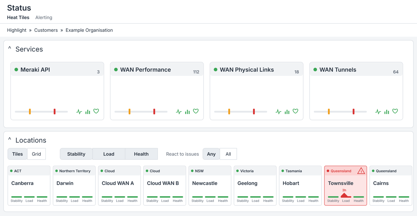Click the health heart icon on WAN Physical Links
The height and width of the screenshot is (216, 417).
295,111
